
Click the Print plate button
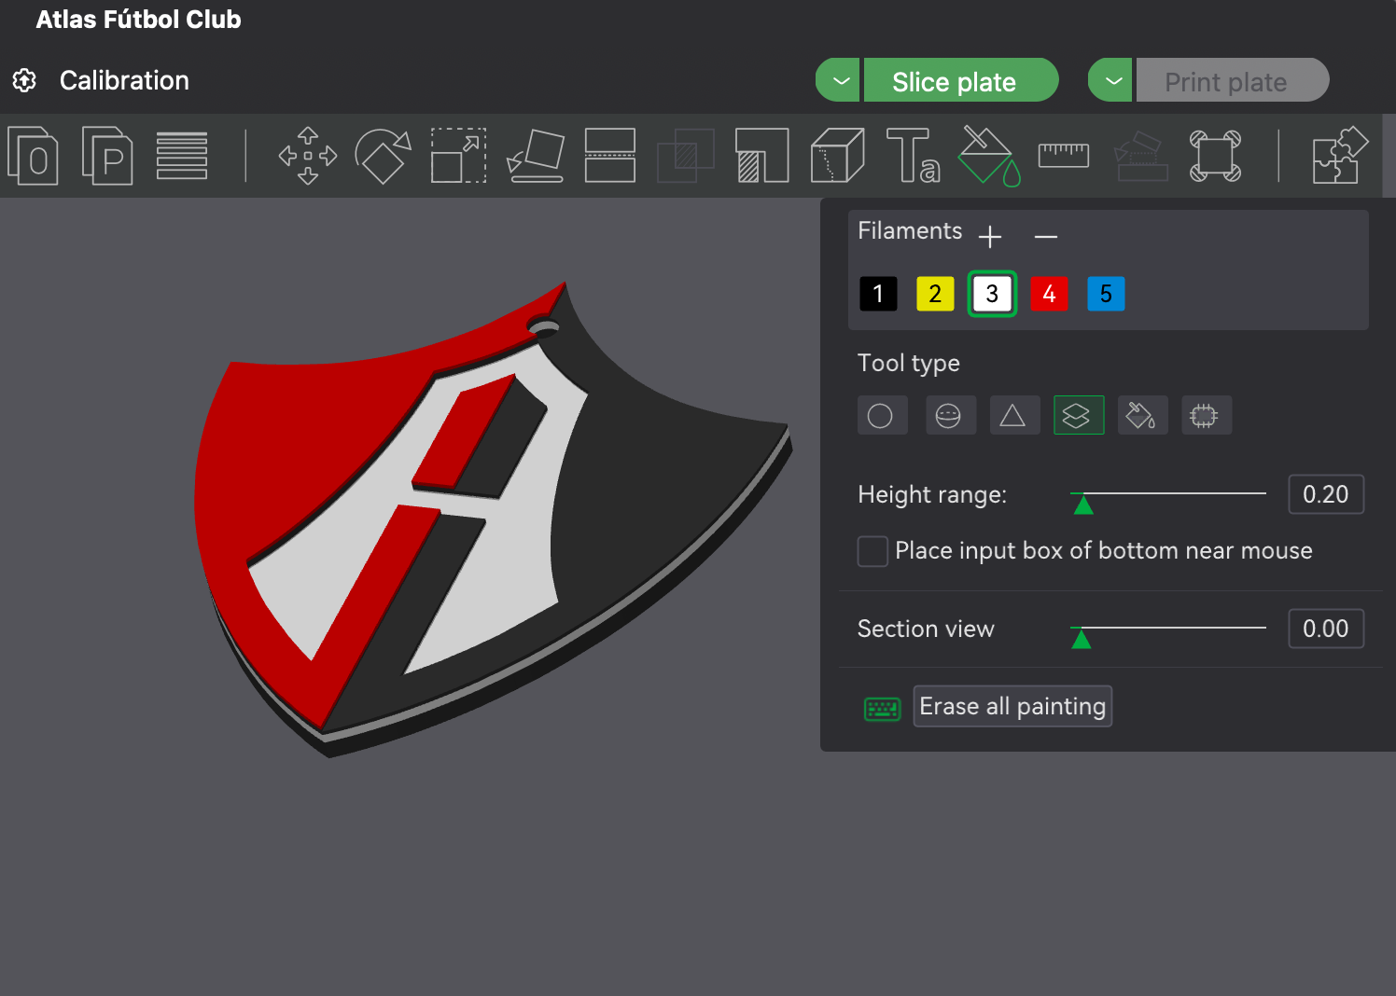click(x=1233, y=80)
